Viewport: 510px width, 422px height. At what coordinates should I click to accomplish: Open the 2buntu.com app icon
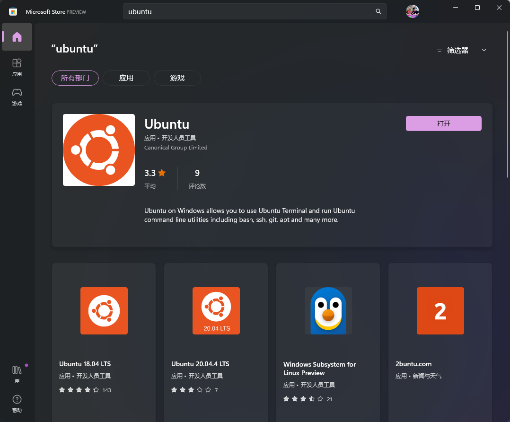tap(440, 311)
